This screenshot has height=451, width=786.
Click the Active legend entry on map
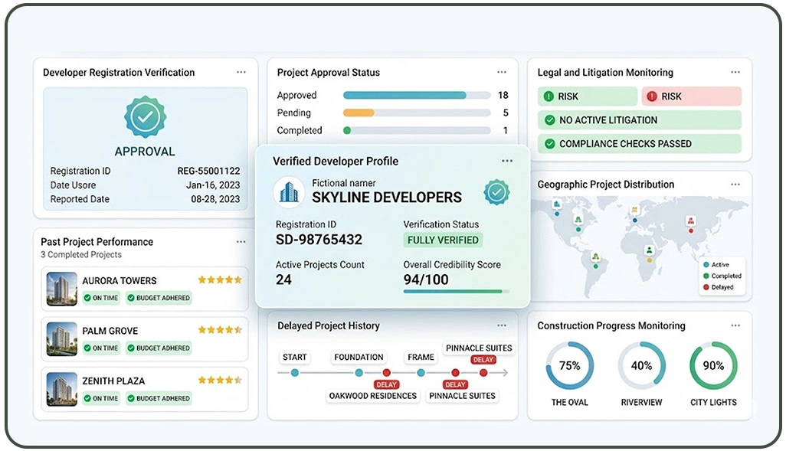coord(716,265)
